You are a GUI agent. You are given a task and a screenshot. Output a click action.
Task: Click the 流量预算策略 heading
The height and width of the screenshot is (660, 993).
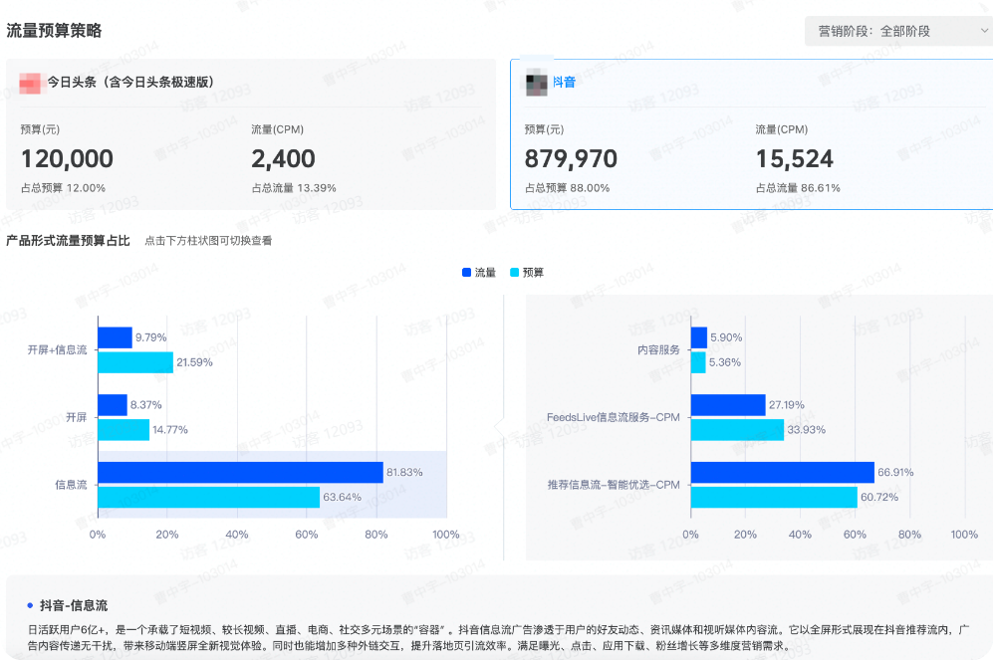54,31
